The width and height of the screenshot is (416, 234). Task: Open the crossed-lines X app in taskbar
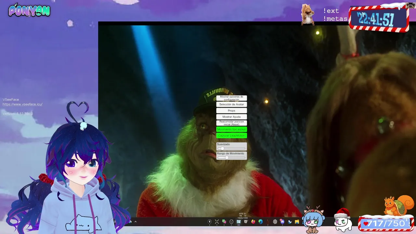217,222
